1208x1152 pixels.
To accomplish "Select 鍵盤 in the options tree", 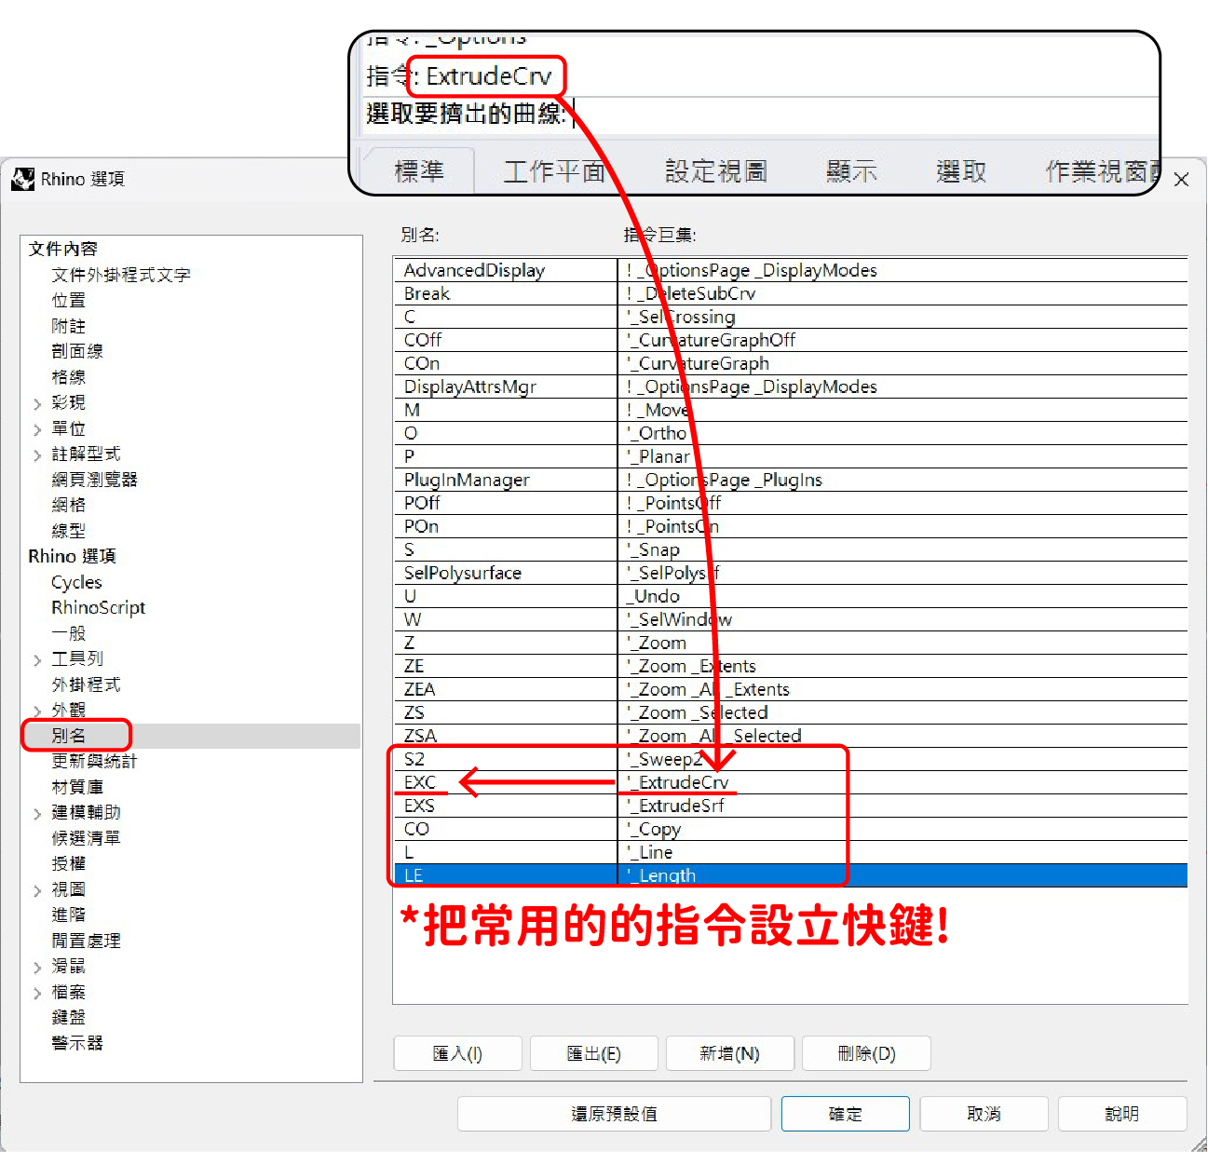I will [x=68, y=1017].
